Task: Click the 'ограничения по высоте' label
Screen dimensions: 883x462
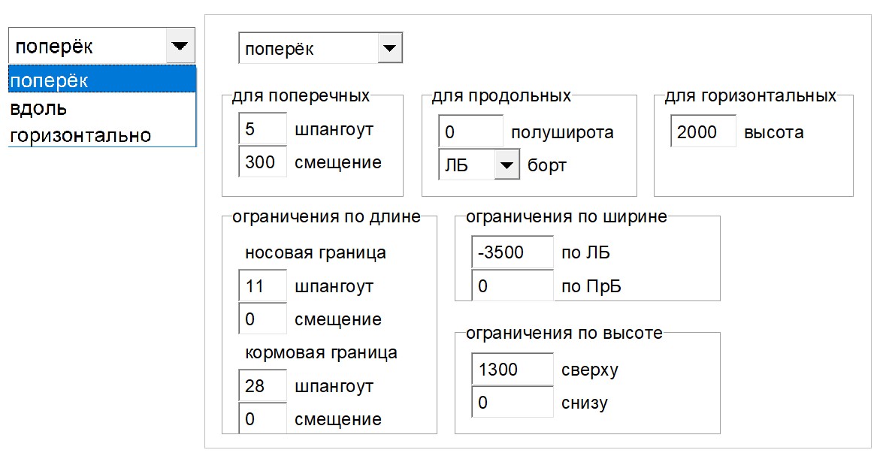Action: [564, 333]
